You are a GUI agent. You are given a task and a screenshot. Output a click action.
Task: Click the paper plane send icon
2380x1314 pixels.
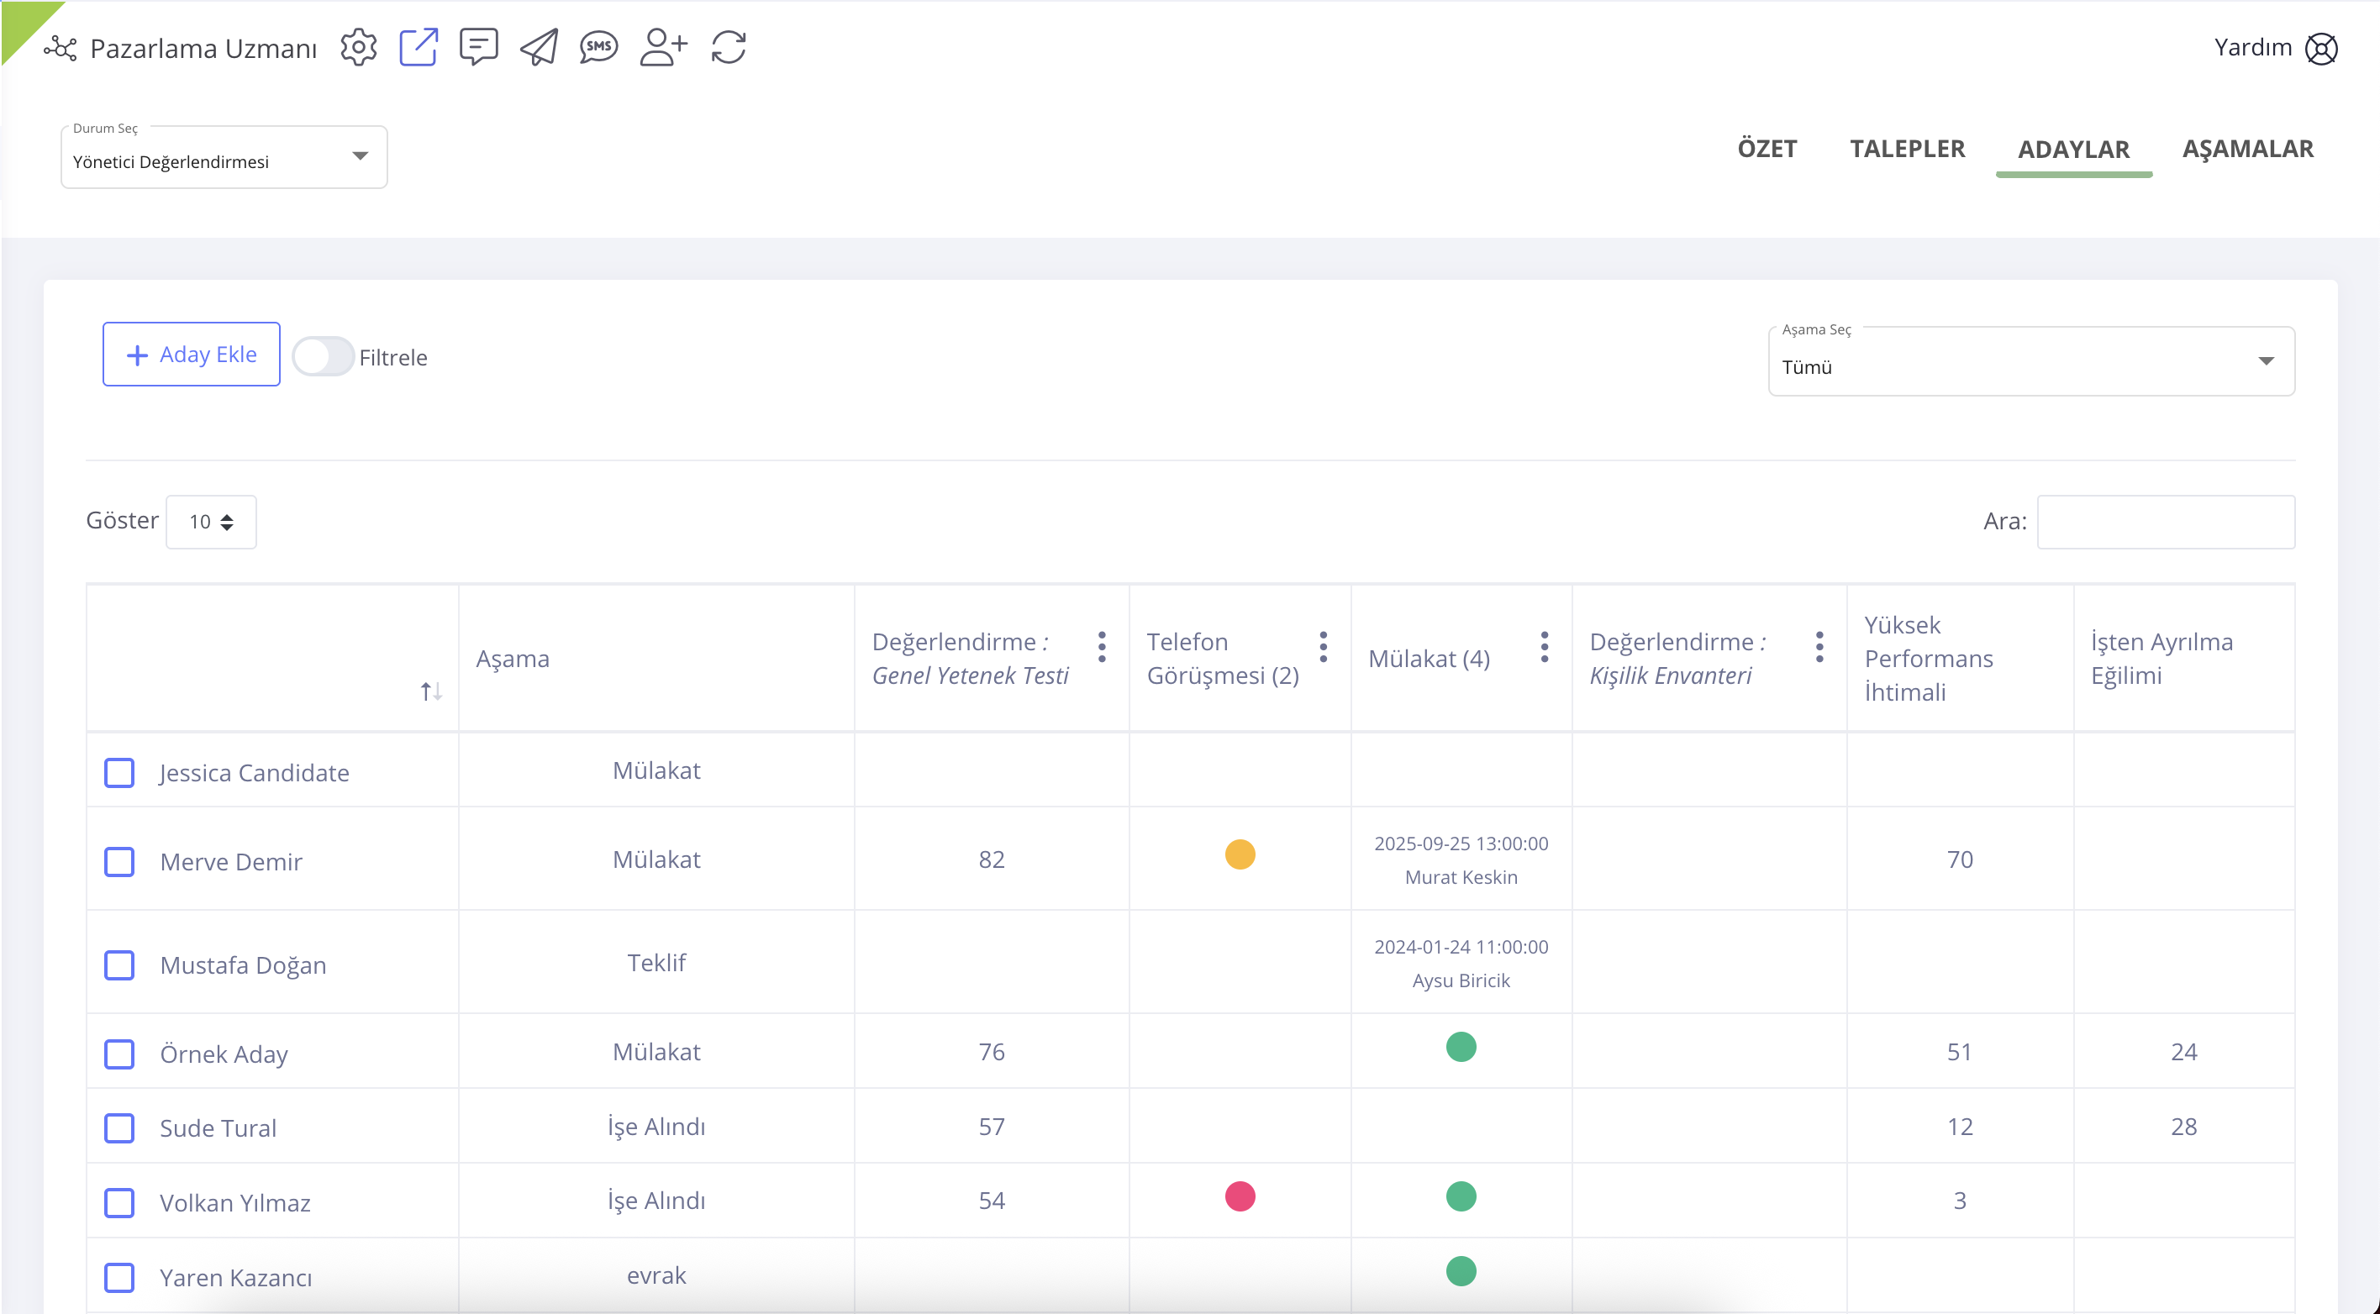tap(539, 47)
